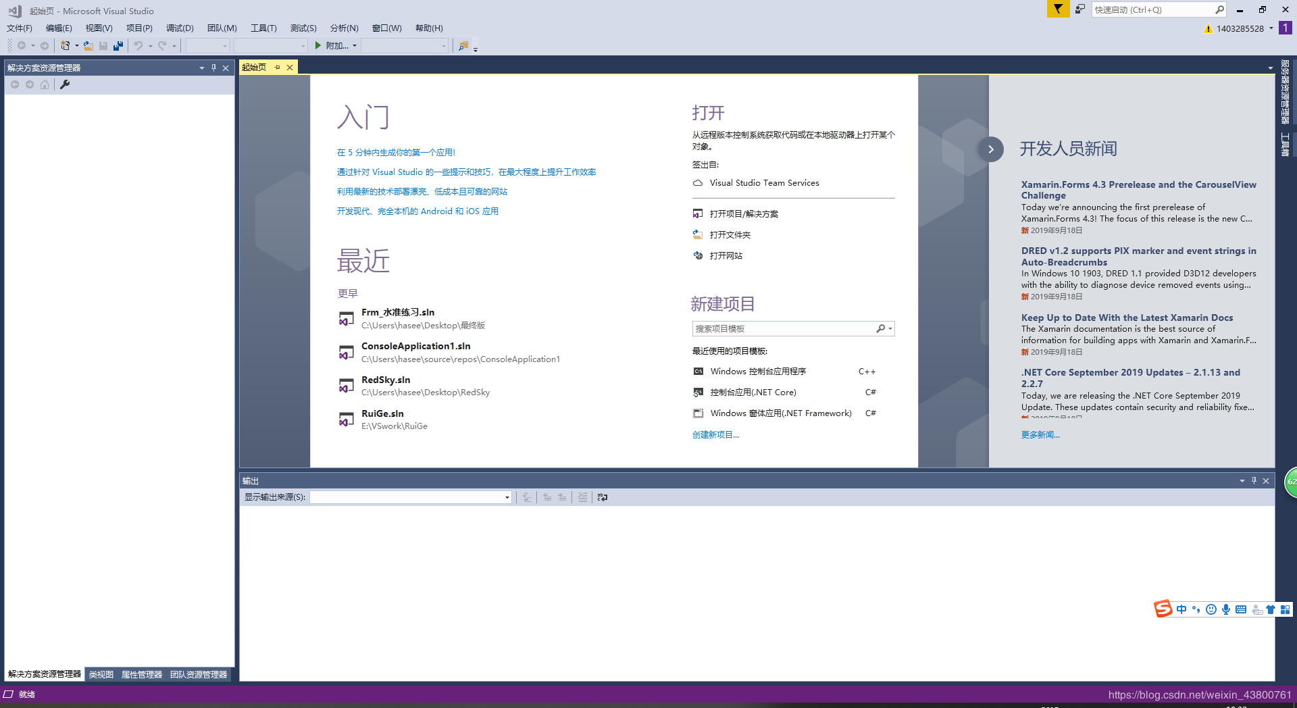The image size is (1297, 708).
Task: Click the New Project toolbar icon
Action: tap(66, 45)
